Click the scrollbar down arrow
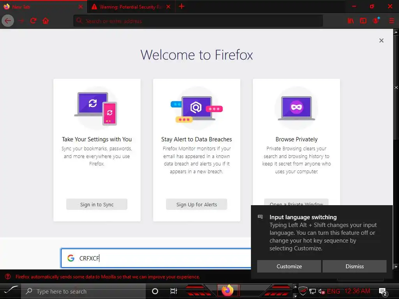This screenshot has height=299, width=399. 396,266
